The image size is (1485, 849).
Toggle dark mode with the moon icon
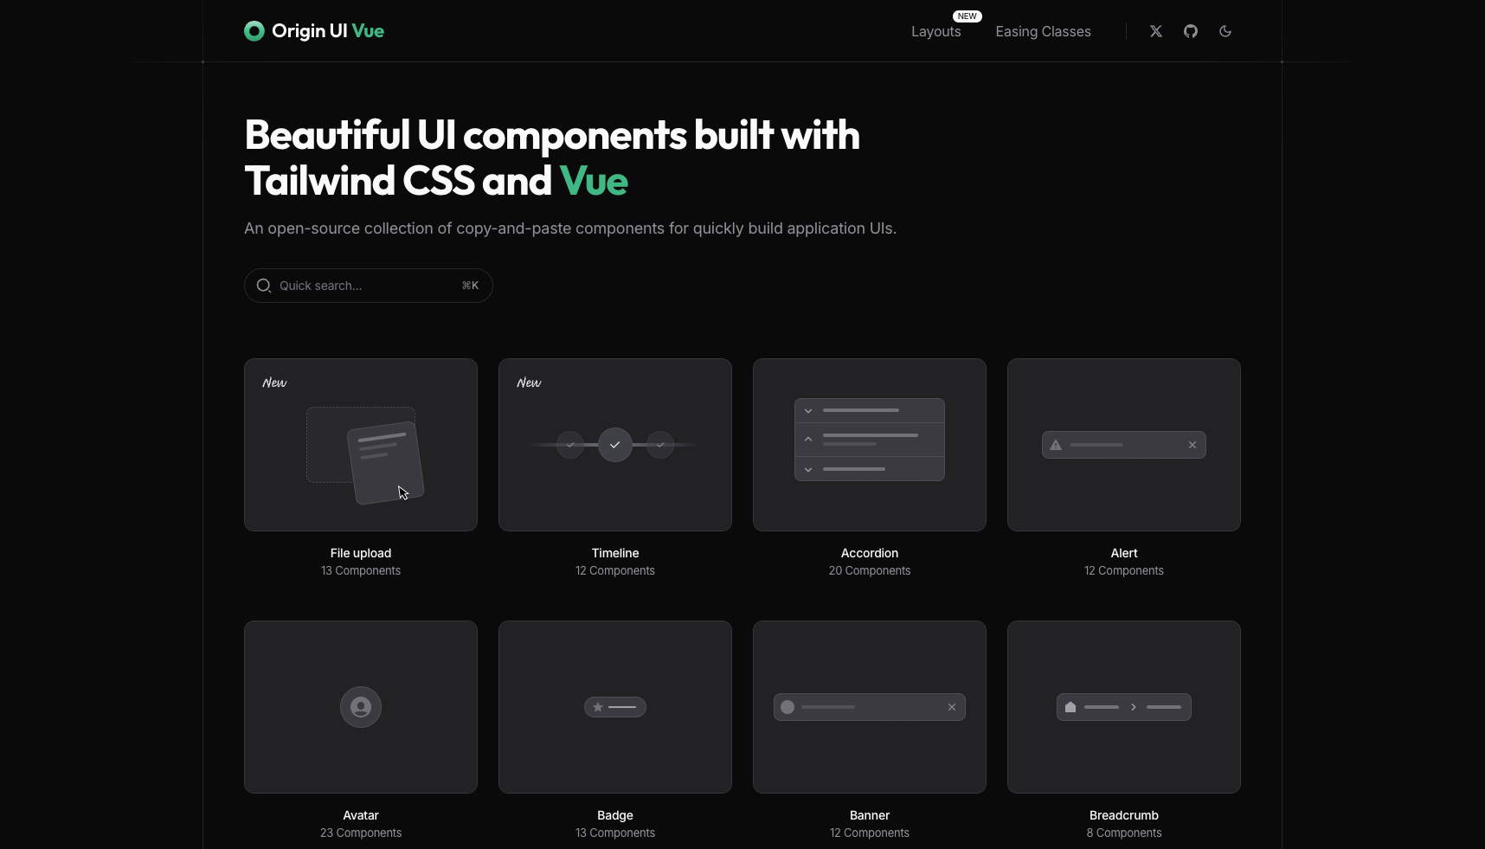[1225, 31]
